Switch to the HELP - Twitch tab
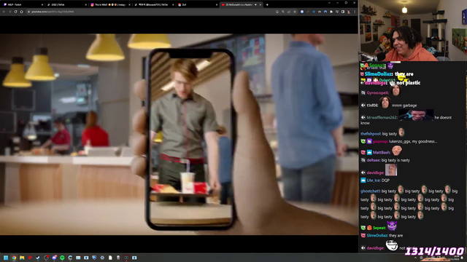This screenshot has height=262, width=467. (x=23, y=5)
